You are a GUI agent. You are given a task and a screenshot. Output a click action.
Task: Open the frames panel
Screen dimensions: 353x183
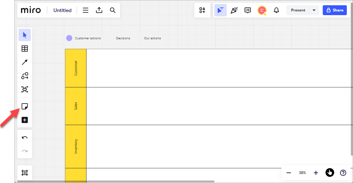point(25,173)
